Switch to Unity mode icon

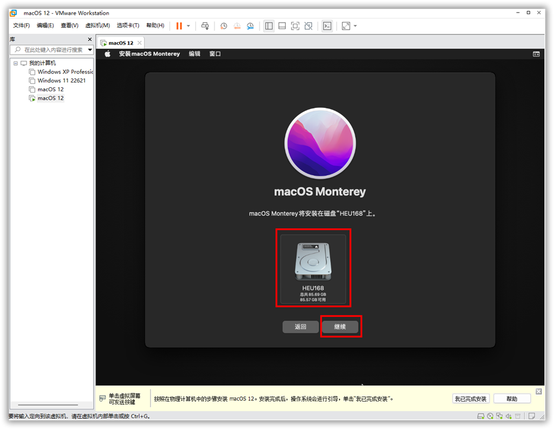309,26
